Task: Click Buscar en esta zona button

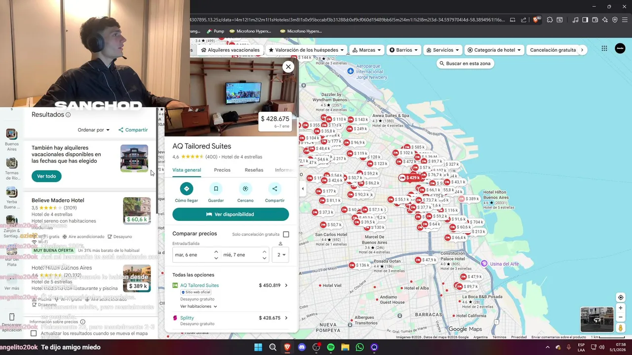Action: click(x=465, y=64)
